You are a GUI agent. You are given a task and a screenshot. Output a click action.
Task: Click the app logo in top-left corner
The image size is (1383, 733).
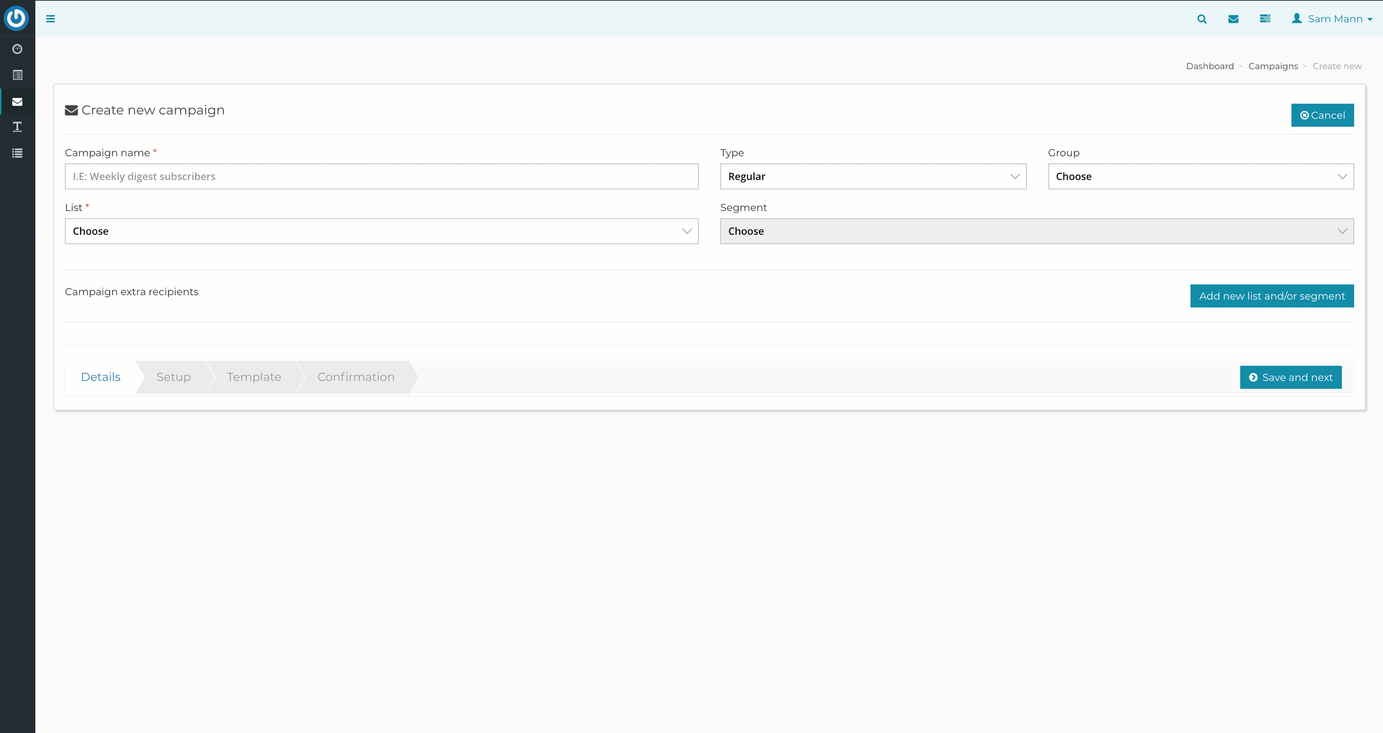[16, 18]
